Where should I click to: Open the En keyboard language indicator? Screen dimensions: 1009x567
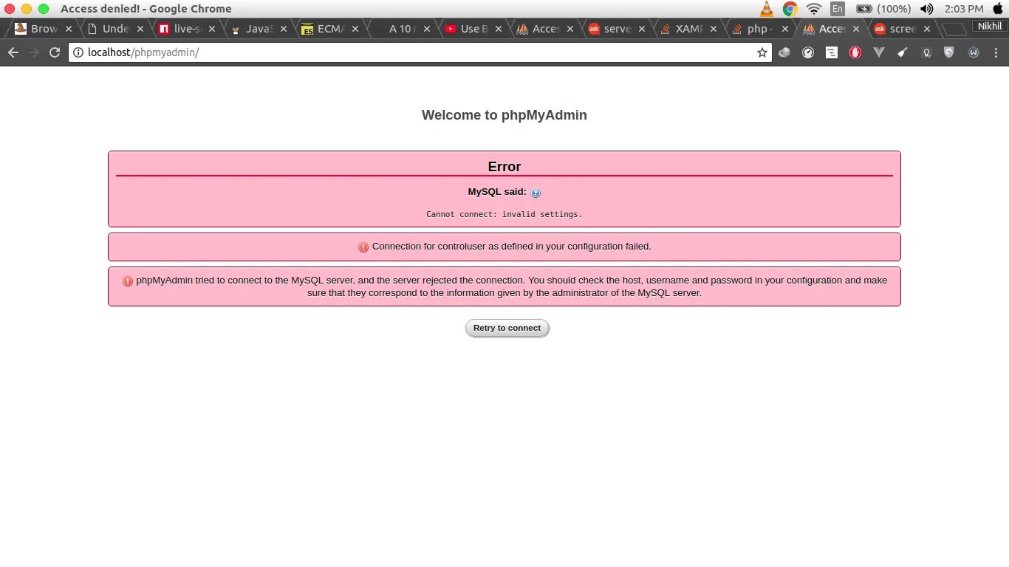coord(837,9)
